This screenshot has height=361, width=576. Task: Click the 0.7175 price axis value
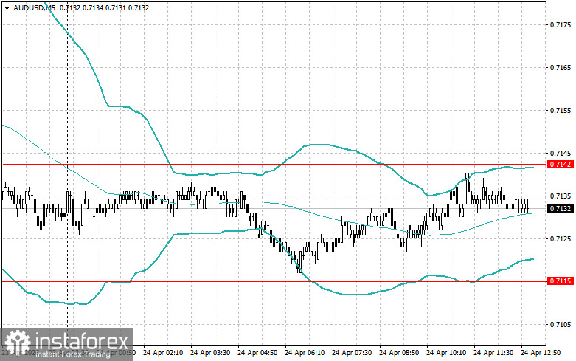pyautogui.click(x=561, y=24)
